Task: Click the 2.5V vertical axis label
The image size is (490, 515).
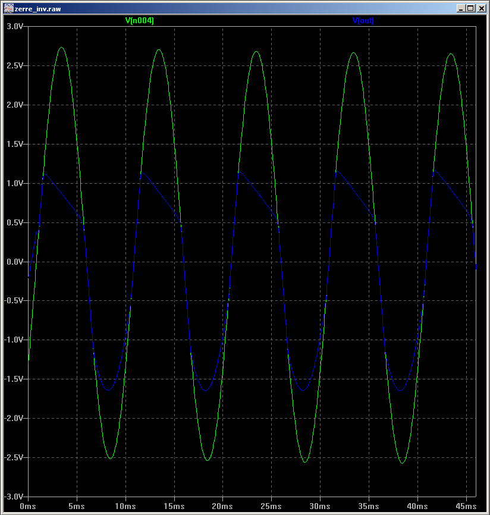Action: coord(15,65)
